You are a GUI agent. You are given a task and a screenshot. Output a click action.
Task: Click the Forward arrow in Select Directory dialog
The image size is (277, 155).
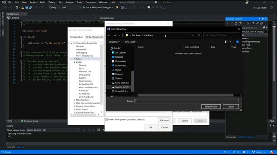(115, 35)
